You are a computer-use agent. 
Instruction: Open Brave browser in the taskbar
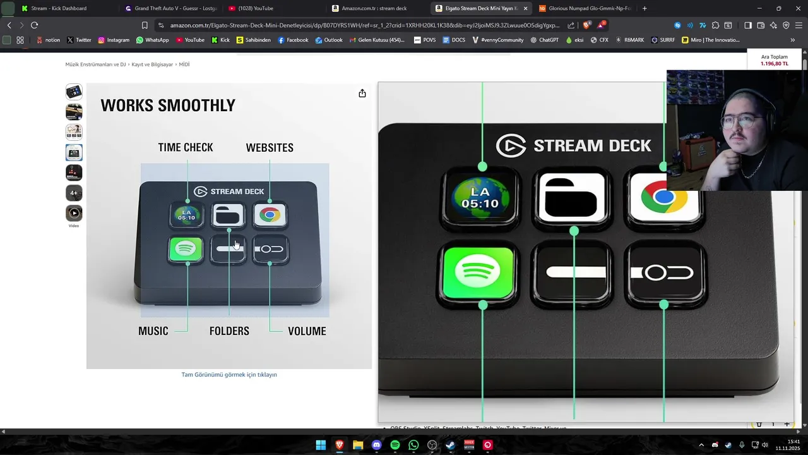[340, 445]
